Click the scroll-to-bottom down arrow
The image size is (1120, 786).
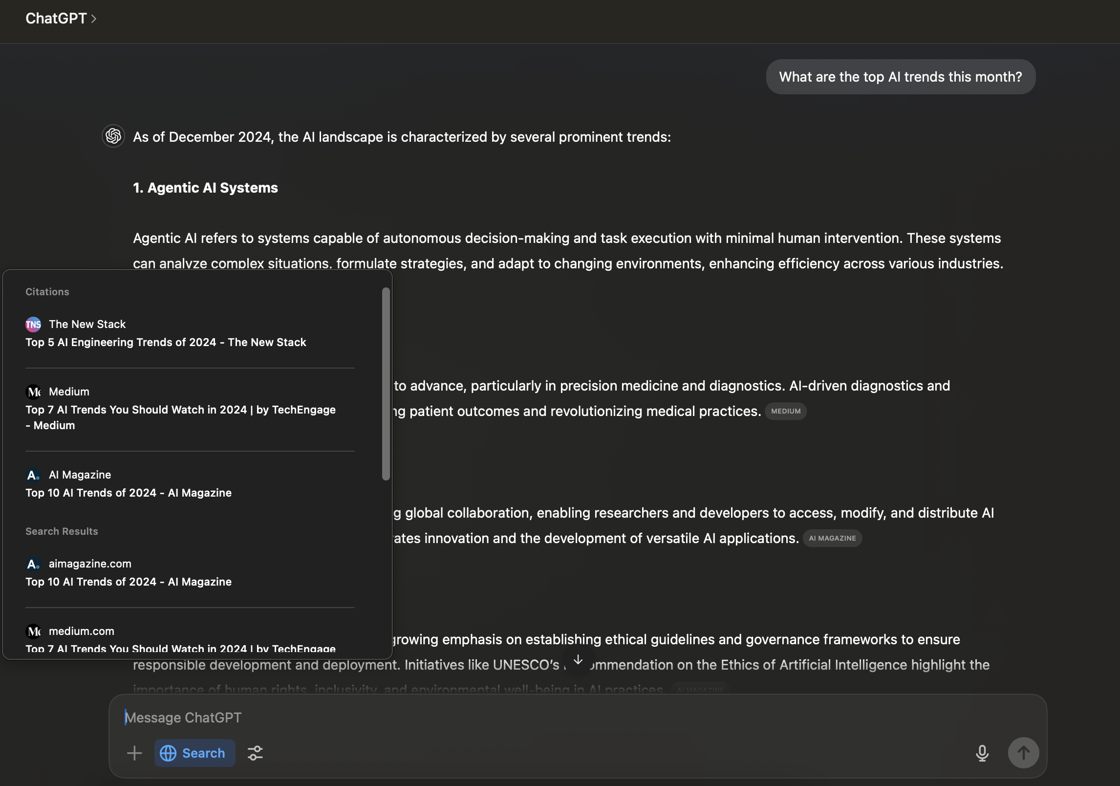point(578,660)
